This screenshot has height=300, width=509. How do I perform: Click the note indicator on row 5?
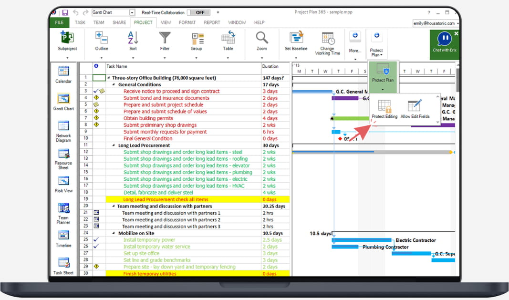click(96, 104)
